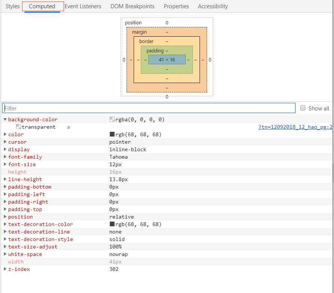This screenshot has height=293, width=334.
Task: Expand the color property
Action: click(x=5, y=134)
